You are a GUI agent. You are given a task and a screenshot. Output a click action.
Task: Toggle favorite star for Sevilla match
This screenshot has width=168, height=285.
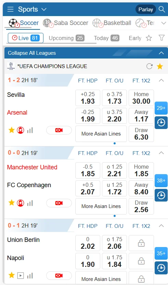pyautogui.click(x=11, y=130)
